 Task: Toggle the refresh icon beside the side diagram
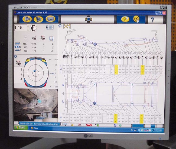60,26
